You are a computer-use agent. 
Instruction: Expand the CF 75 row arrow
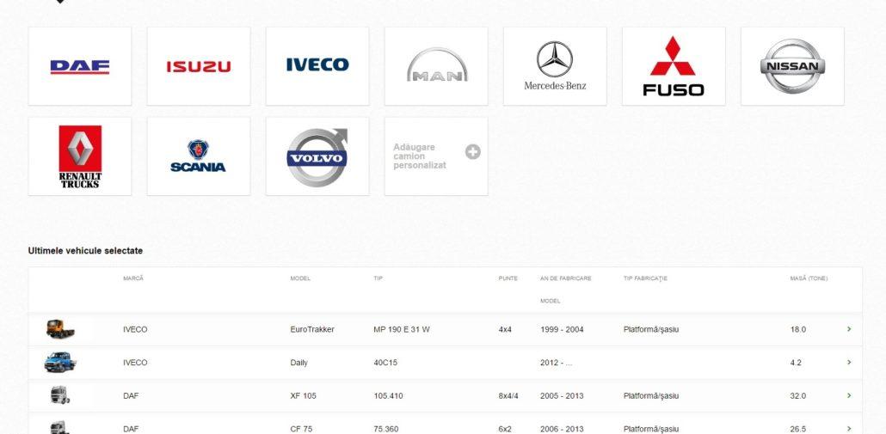(849, 428)
